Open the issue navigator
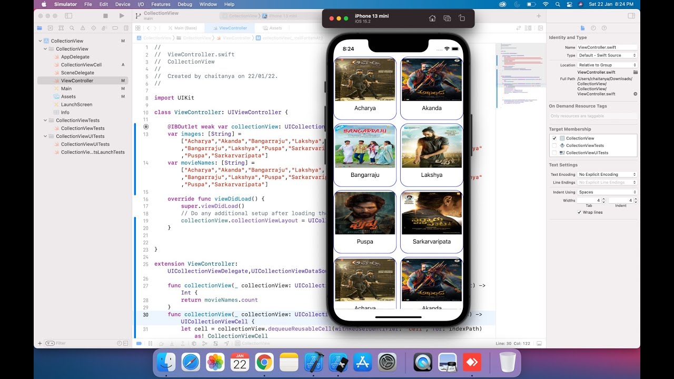674x379 pixels. coord(82,28)
